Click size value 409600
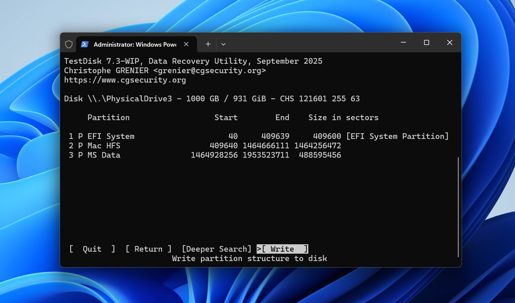 click(327, 136)
